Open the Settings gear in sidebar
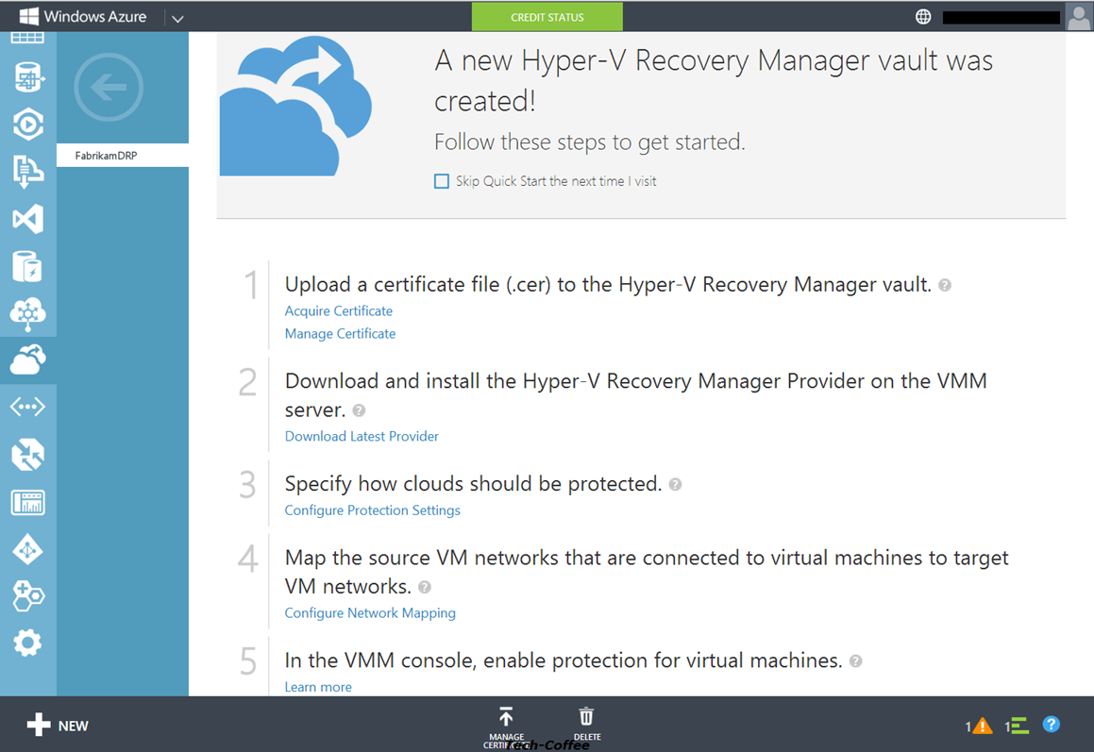1094x752 pixels. pyautogui.click(x=28, y=643)
